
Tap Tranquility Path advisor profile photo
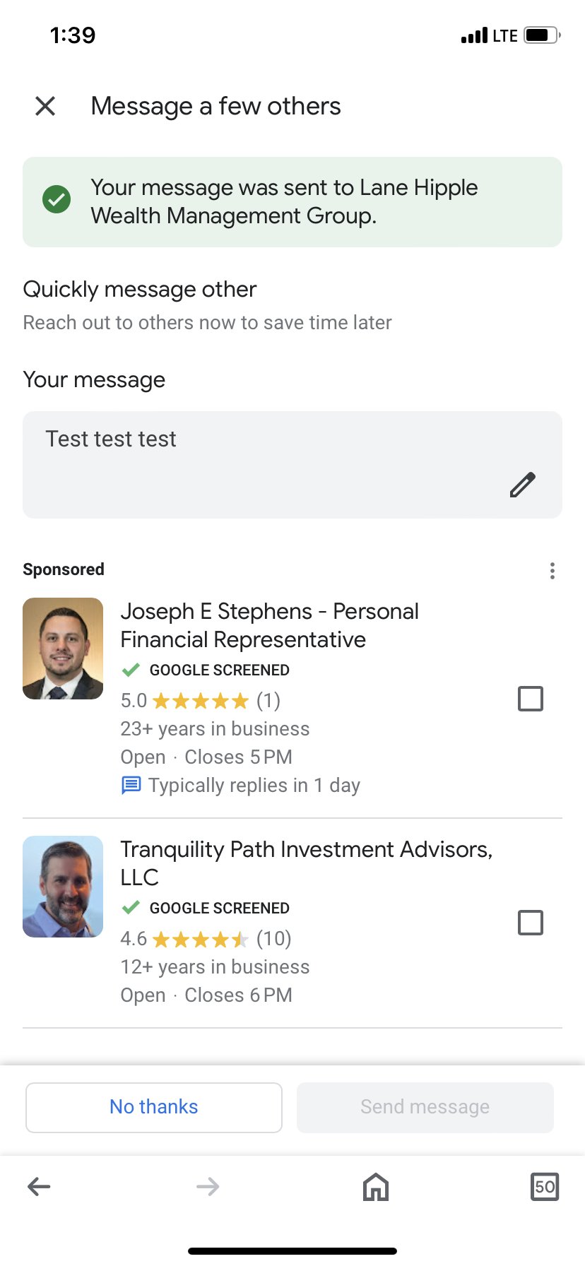click(x=63, y=887)
